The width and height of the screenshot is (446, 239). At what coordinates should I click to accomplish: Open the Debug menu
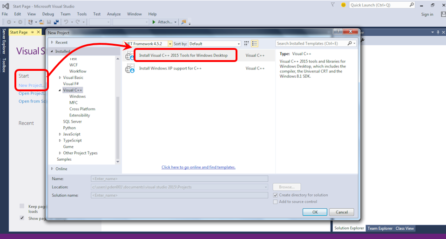click(48, 14)
